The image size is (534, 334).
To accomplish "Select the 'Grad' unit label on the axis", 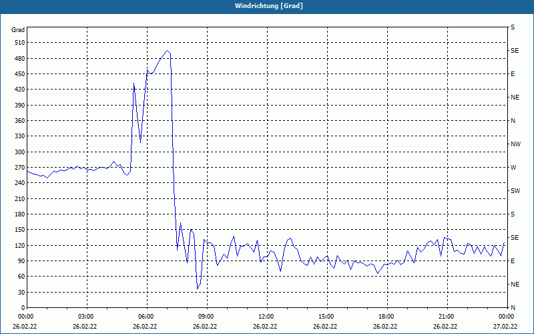I will pos(18,30).
